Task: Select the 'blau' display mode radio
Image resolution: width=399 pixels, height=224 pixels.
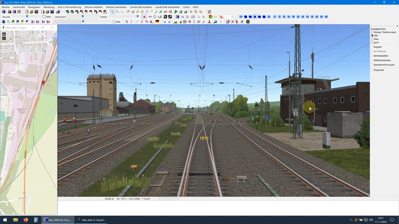Action: pyautogui.click(x=372, y=39)
